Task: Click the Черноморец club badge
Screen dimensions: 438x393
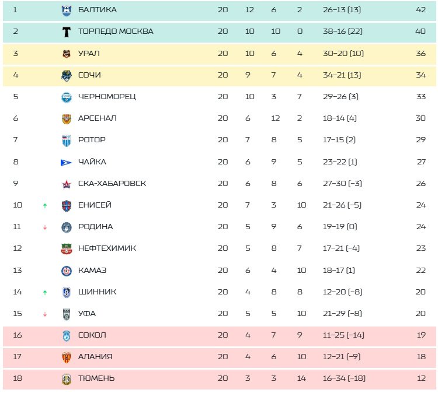Action: (66, 97)
